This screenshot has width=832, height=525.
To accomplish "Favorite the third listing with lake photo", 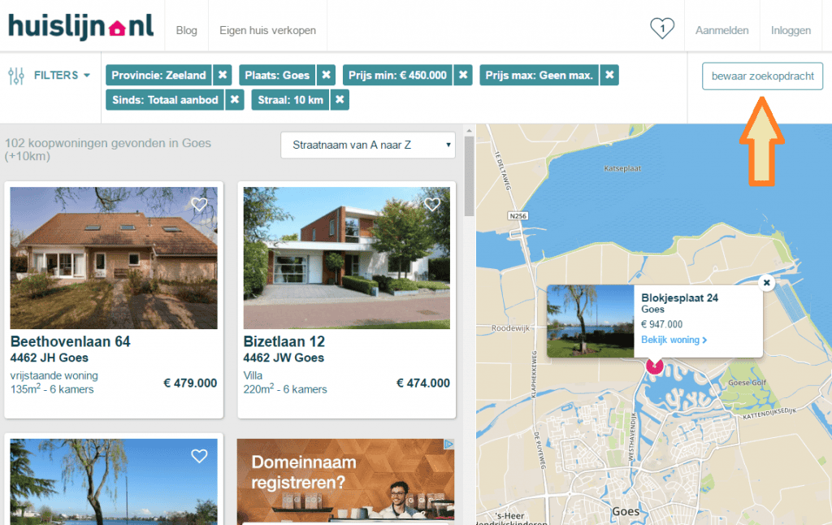I will 199,456.
